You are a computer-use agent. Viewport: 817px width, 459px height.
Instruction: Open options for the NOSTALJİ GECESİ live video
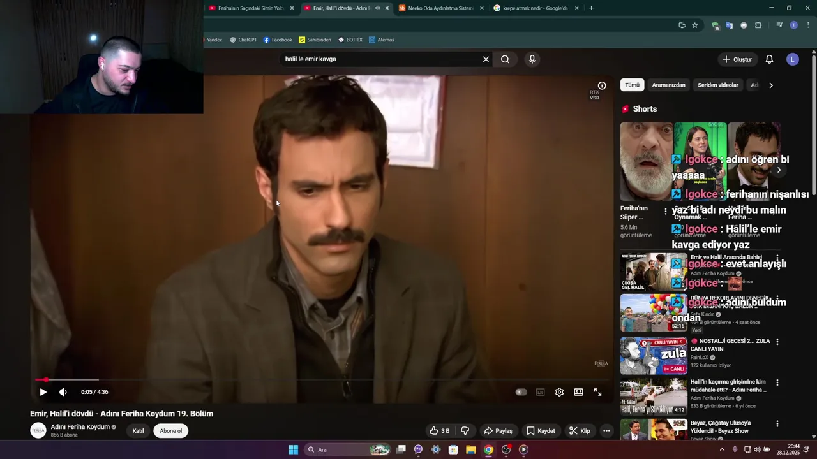tap(777, 342)
